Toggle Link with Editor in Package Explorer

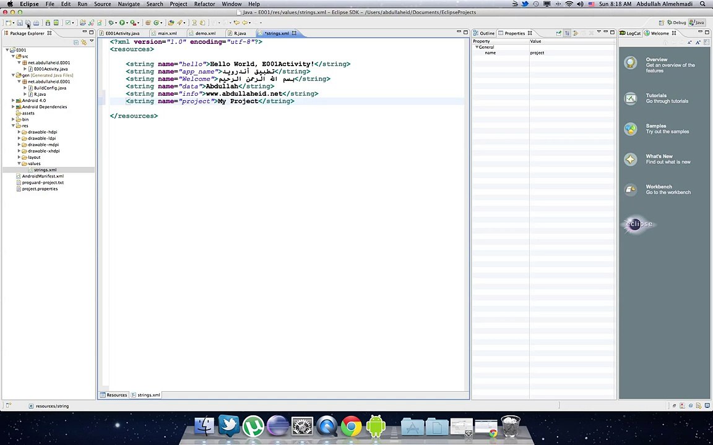[84, 42]
